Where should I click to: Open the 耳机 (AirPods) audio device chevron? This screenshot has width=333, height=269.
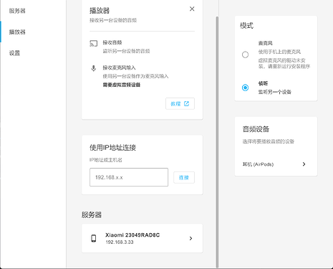pyautogui.click(x=304, y=164)
